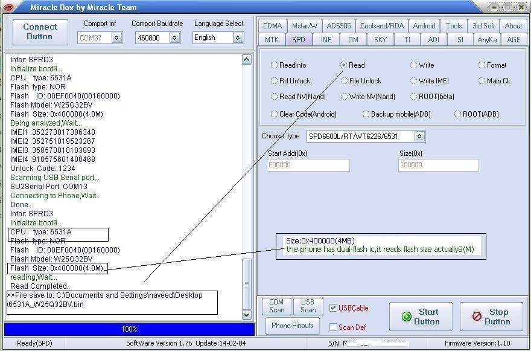Switch to the MTK tab

272,40
